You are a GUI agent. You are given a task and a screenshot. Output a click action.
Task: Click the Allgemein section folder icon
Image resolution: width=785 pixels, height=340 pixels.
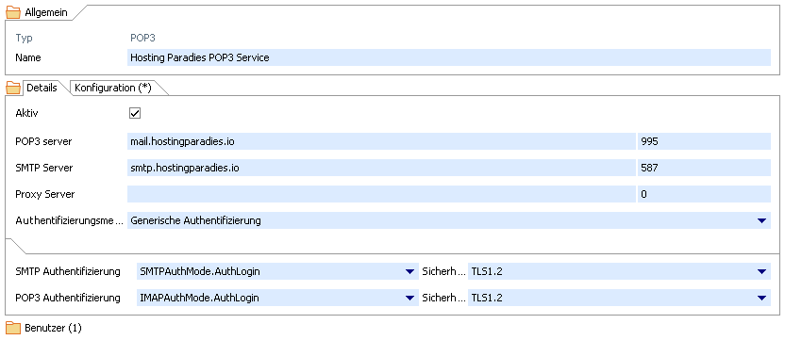click(12, 12)
